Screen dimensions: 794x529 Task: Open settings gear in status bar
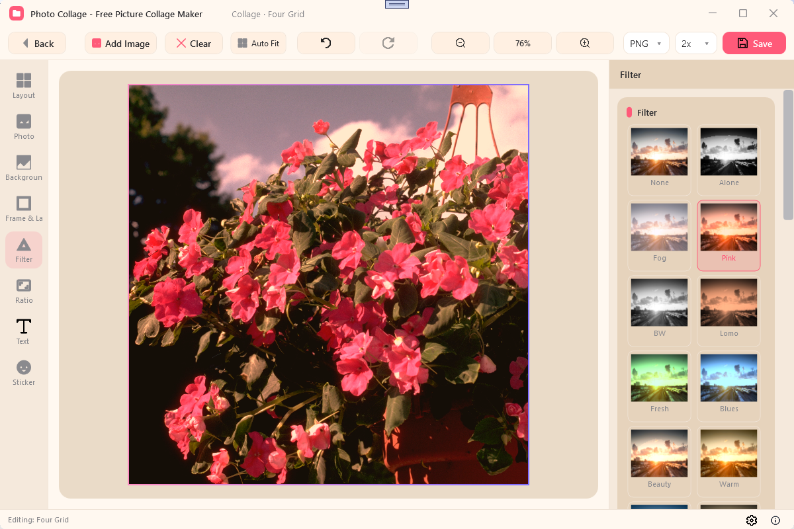click(x=752, y=520)
